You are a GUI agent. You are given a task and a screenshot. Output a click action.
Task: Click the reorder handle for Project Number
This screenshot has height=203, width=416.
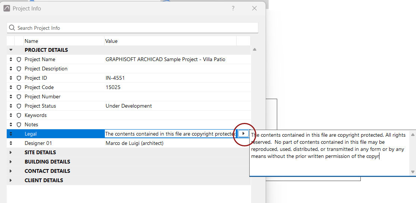[11, 96]
